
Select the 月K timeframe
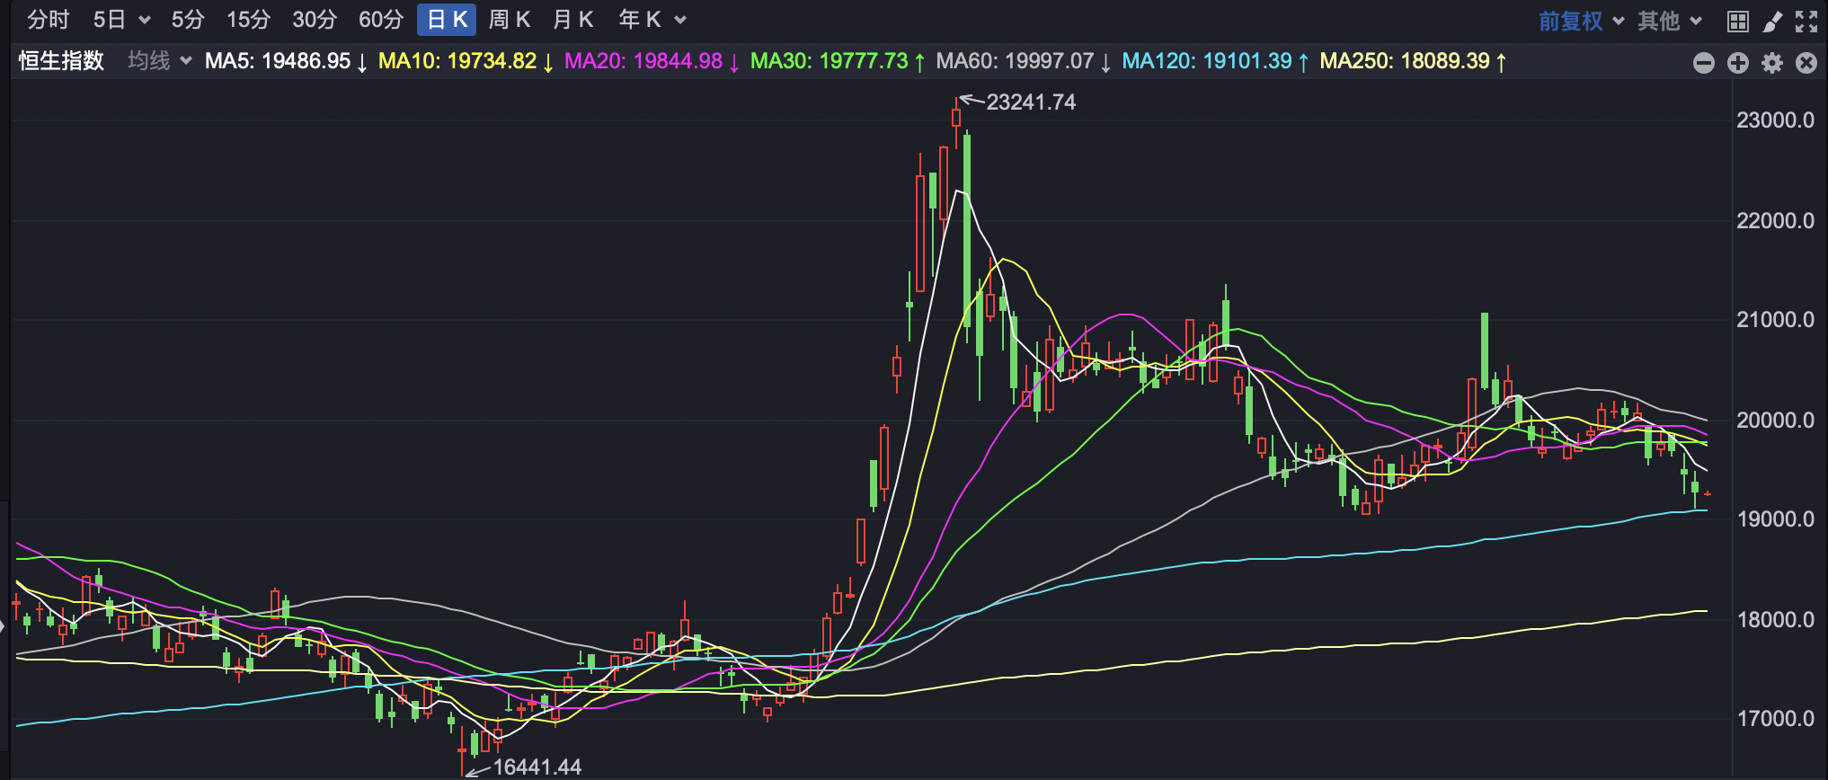pyautogui.click(x=572, y=20)
